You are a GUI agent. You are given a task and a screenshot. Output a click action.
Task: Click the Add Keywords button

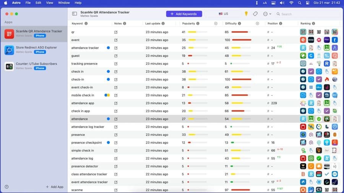(184, 14)
